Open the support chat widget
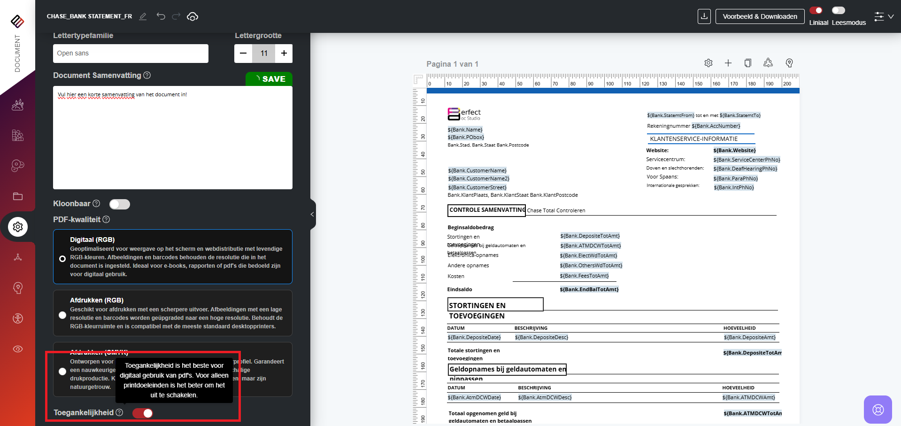Image resolution: width=901 pixels, height=426 pixels. pos(878,410)
